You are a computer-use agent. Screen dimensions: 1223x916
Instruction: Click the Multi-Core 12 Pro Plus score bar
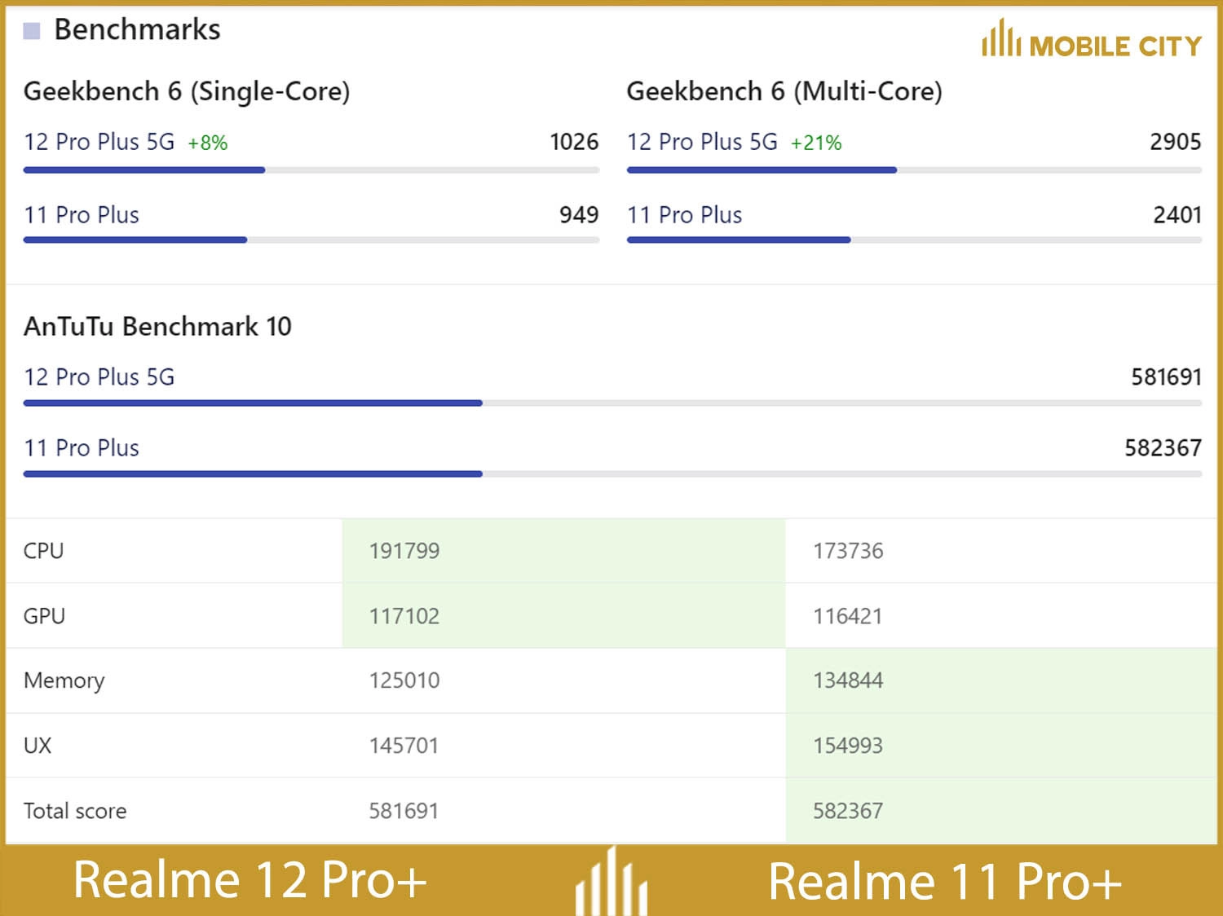[x=914, y=170]
